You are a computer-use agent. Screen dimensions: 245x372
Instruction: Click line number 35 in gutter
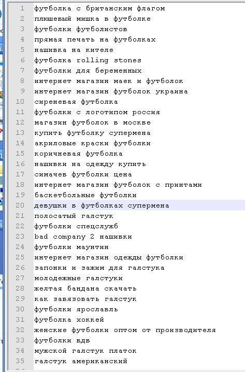(20, 361)
